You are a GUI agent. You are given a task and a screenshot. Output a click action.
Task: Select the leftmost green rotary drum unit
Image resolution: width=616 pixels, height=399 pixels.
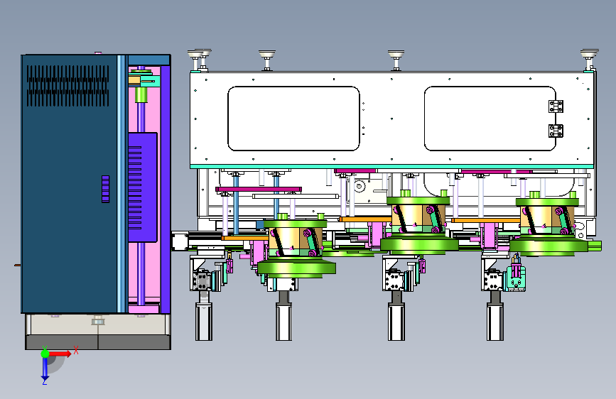click(296, 246)
